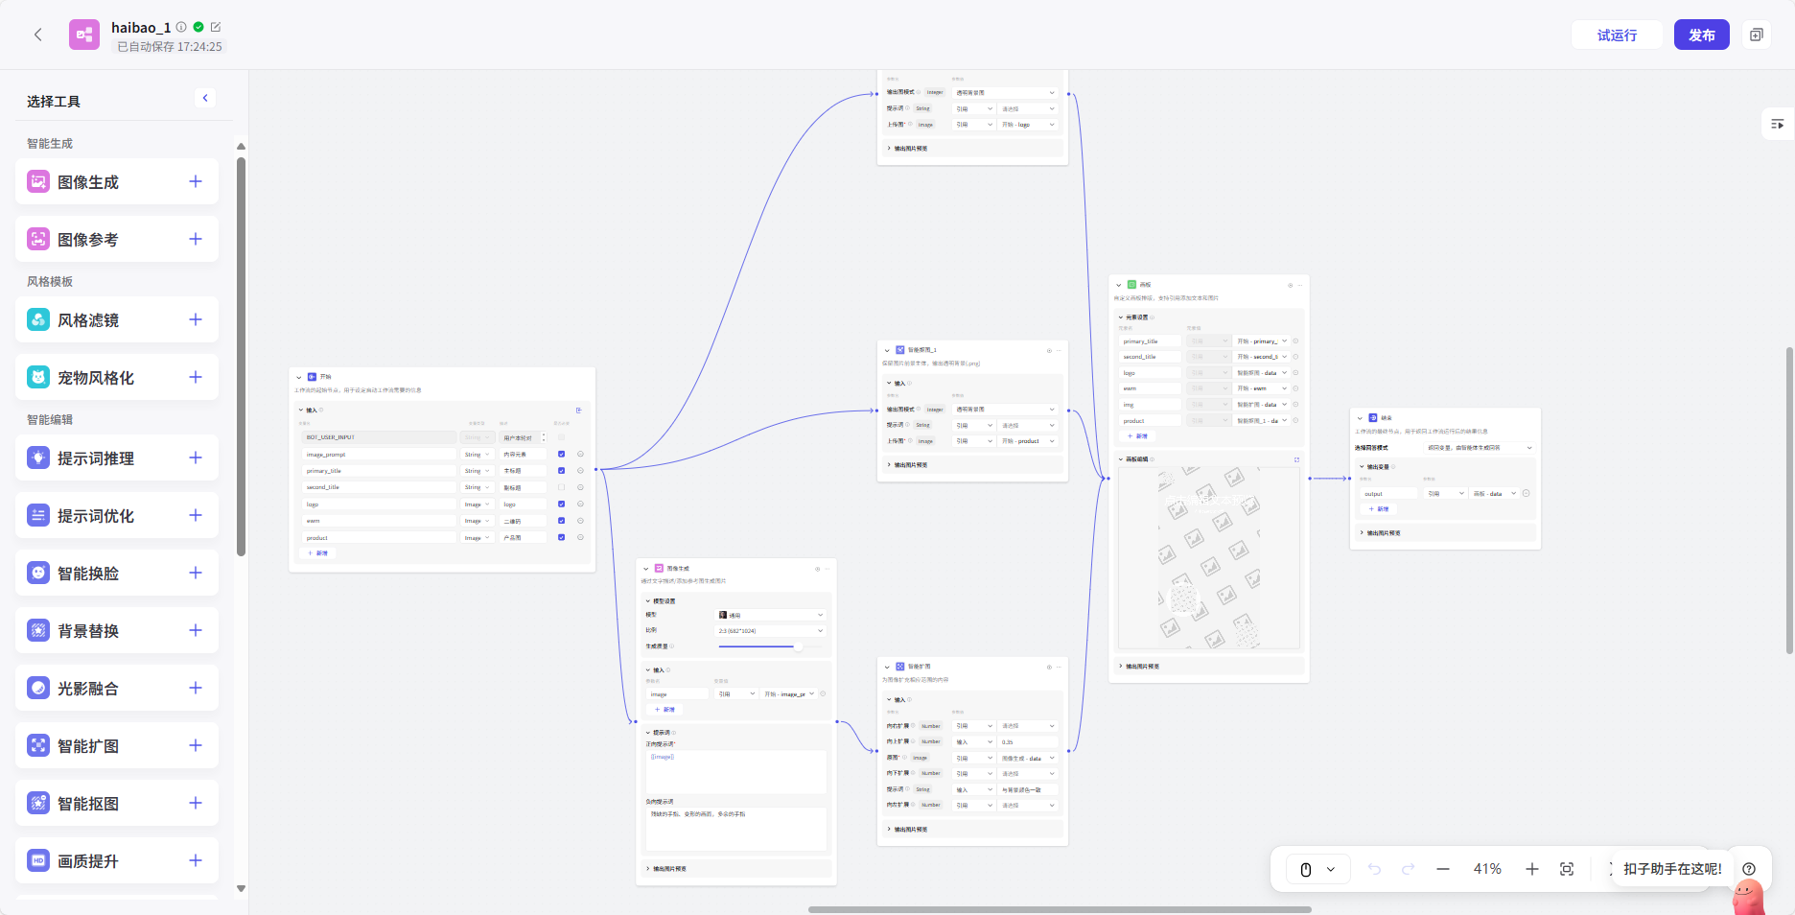The height and width of the screenshot is (915, 1795).
Task: Click the fit-to-view icon in the zoom toolbar
Action: (1567, 869)
